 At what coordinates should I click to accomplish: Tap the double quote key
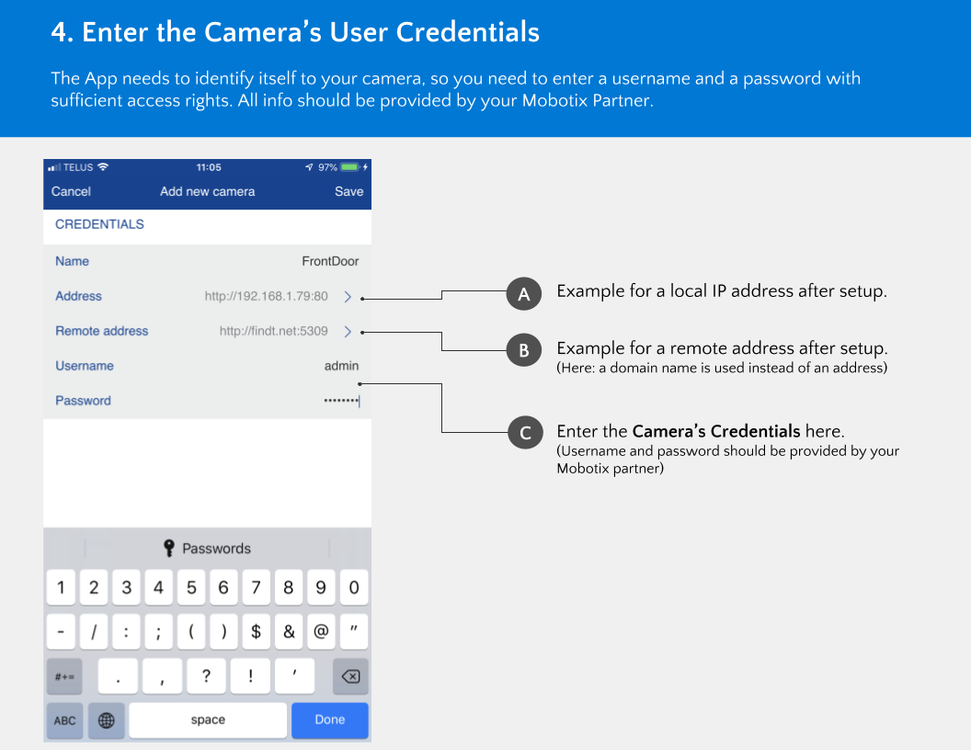click(x=354, y=631)
